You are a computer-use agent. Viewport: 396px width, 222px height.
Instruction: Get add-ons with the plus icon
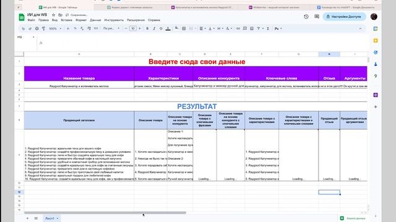tap(376, 107)
